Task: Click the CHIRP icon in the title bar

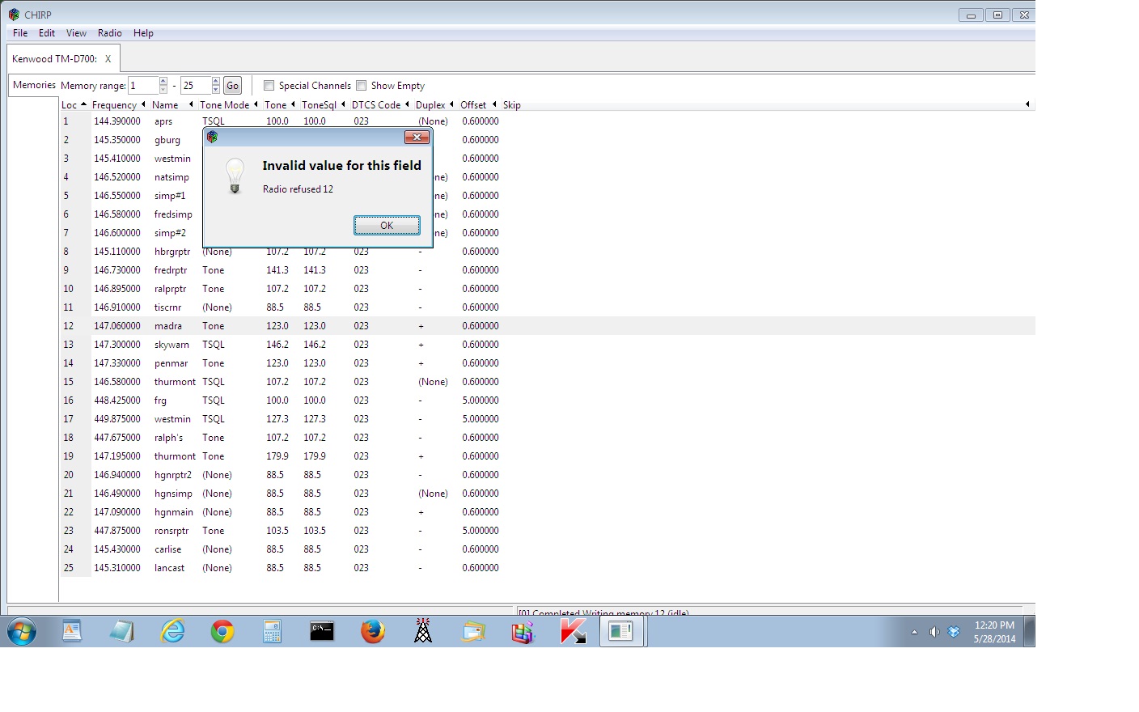Action: [14, 15]
